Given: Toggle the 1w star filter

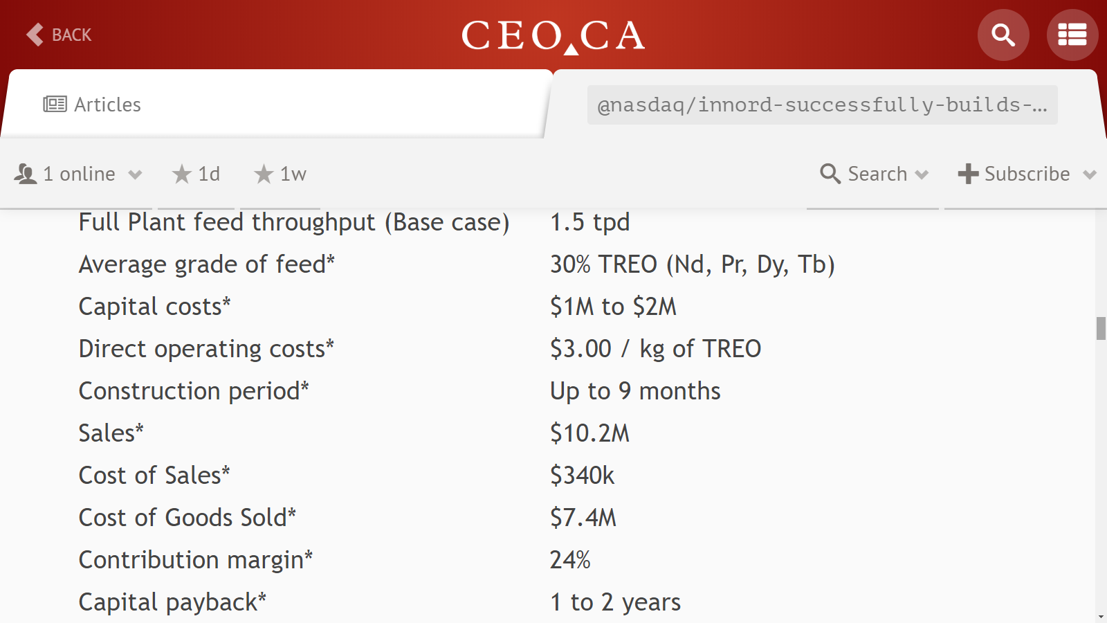Looking at the screenshot, I should [280, 174].
